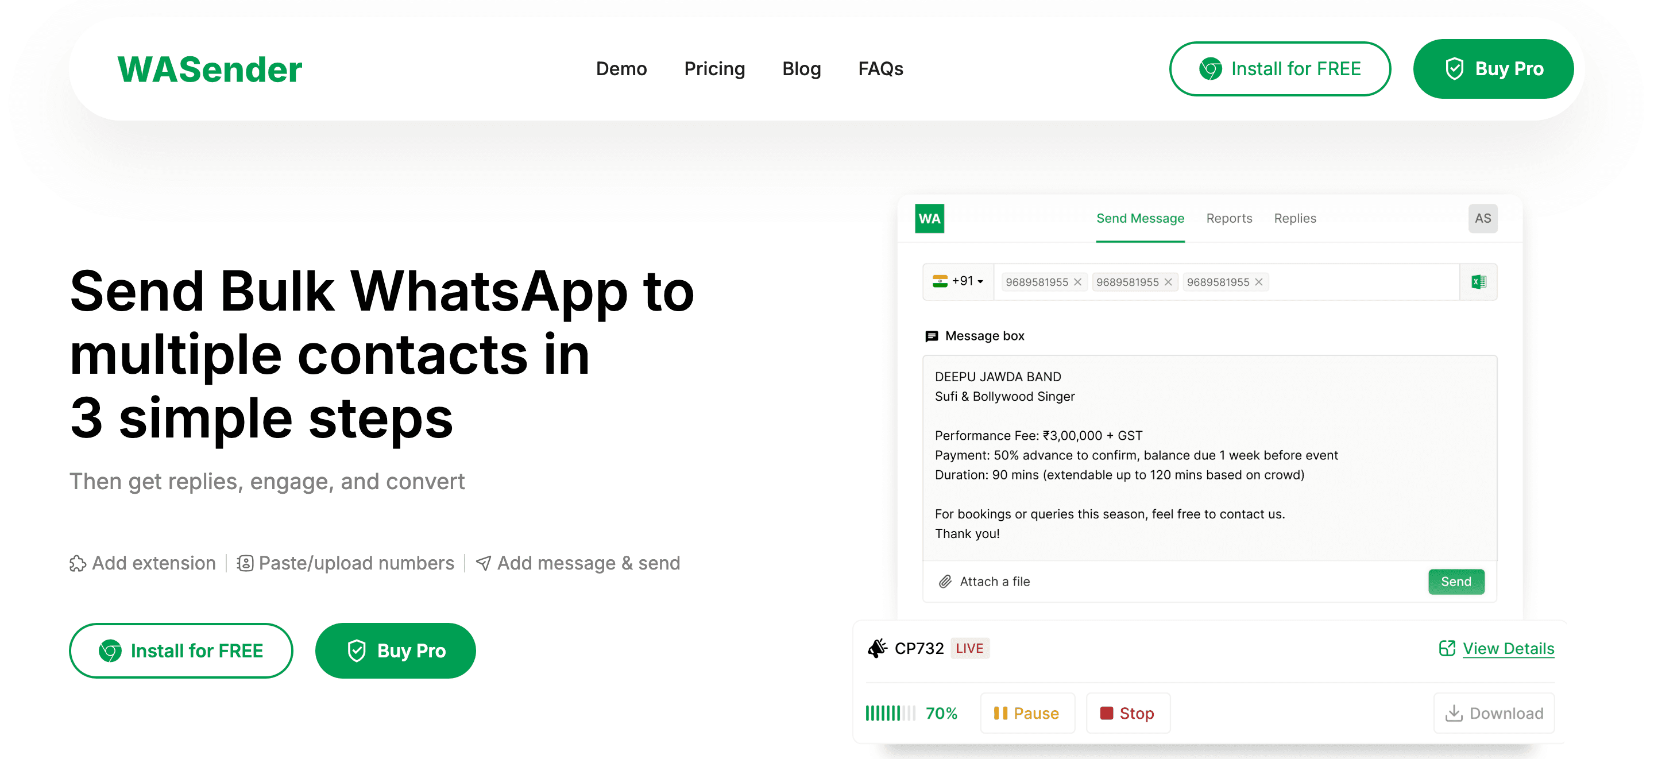Screen dimensions: 1654x759
Task: Click the paper plane send icon
Action: click(483, 563)
